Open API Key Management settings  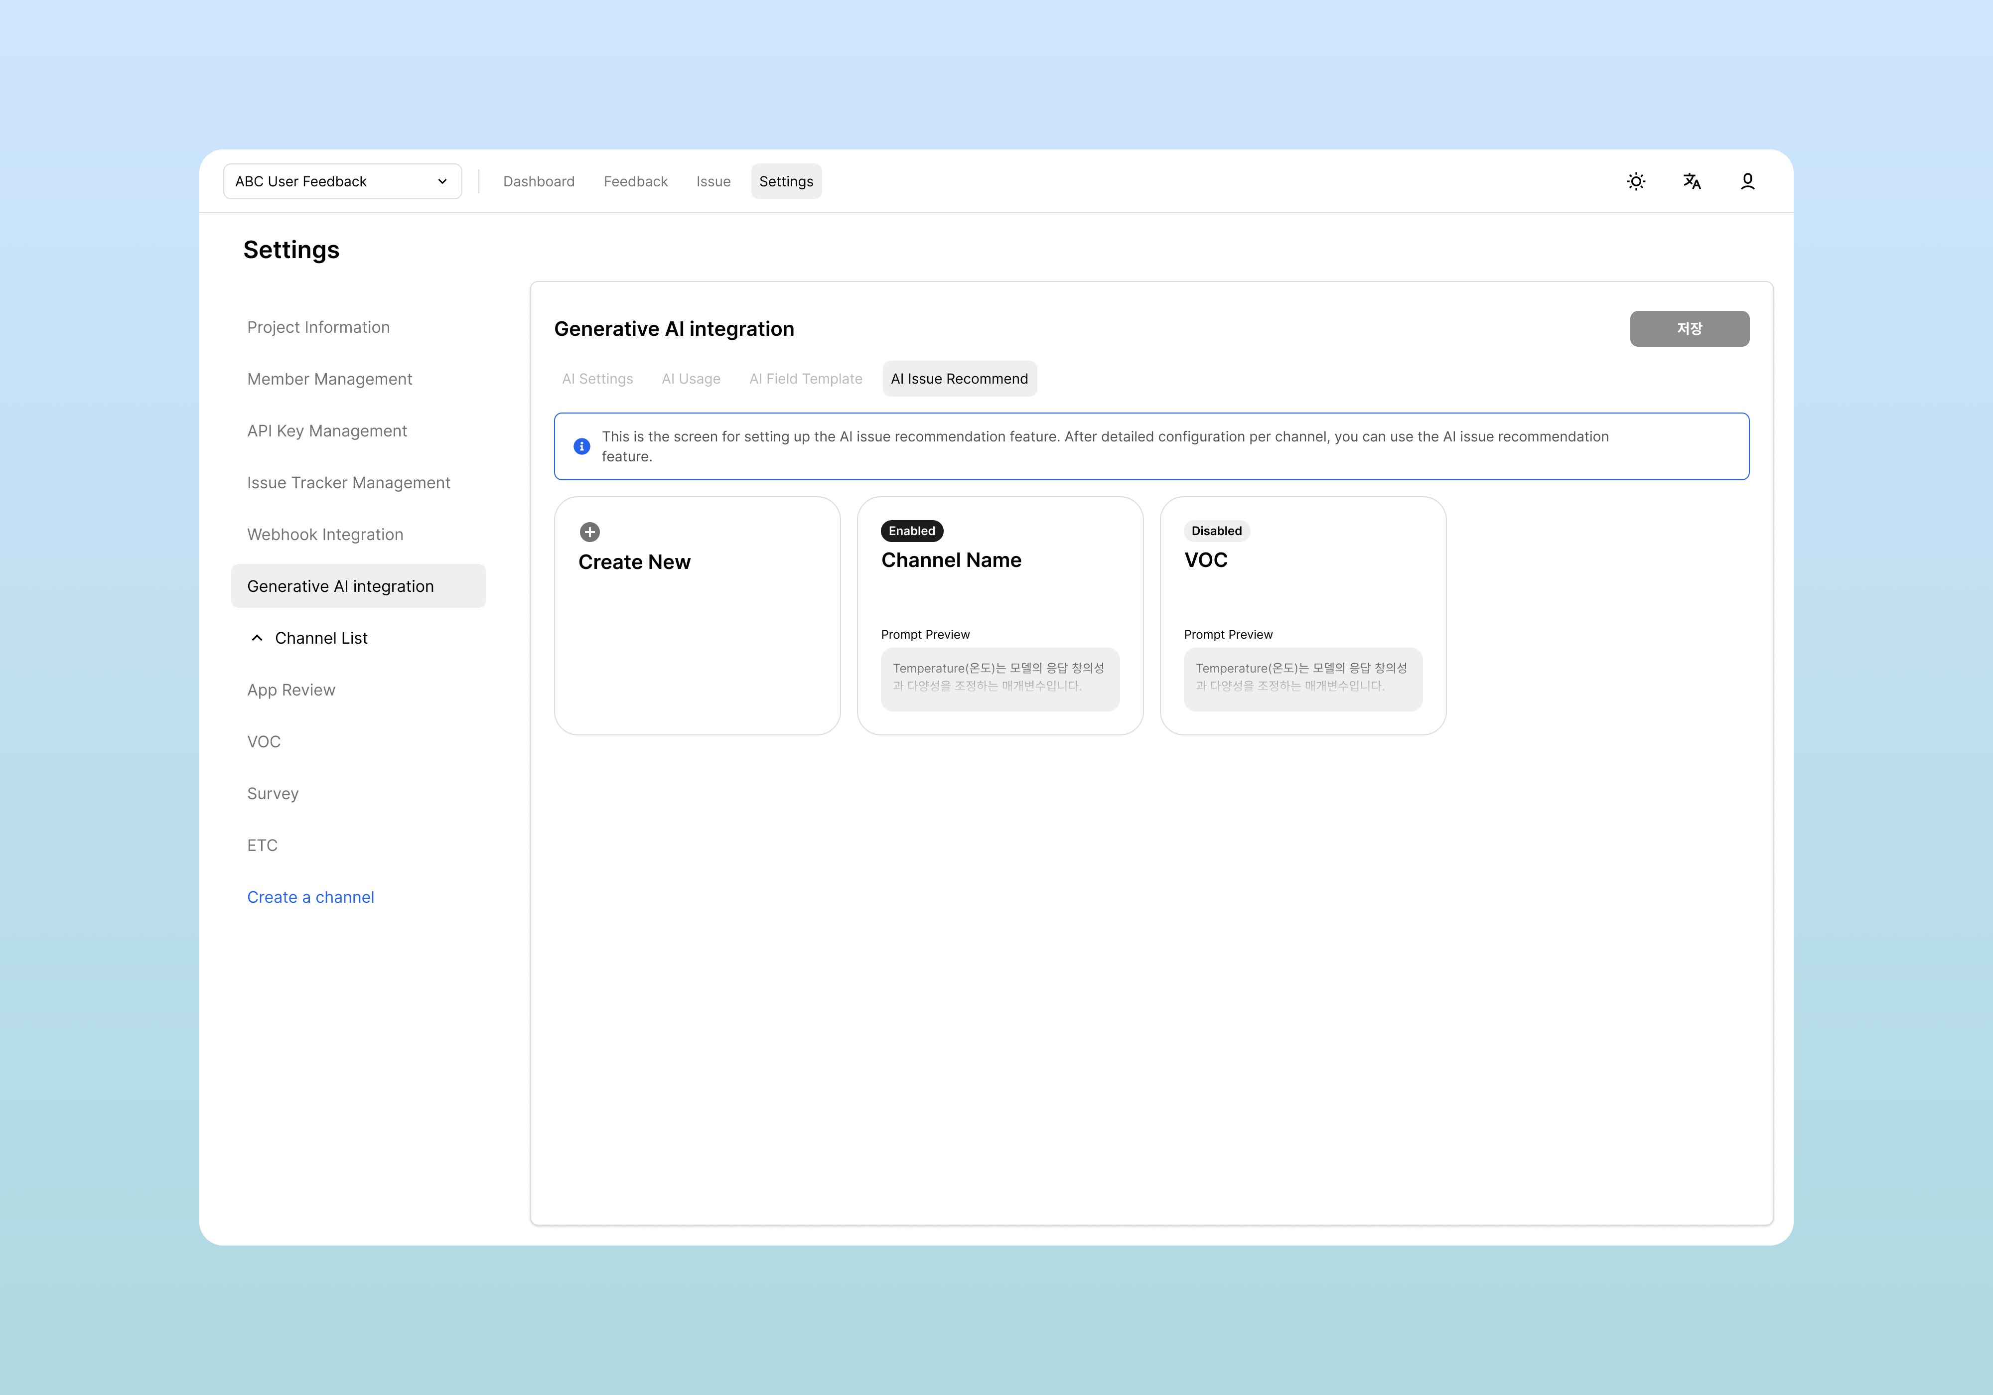[326, 431]
